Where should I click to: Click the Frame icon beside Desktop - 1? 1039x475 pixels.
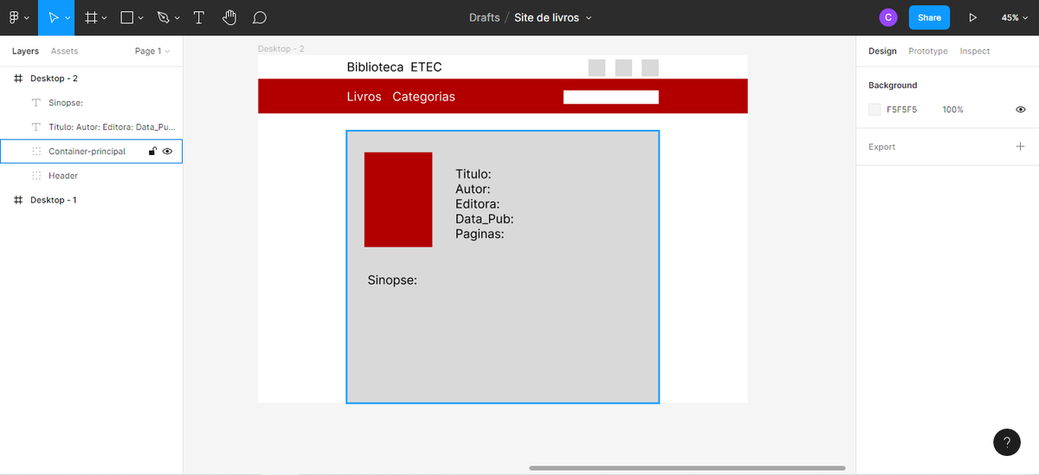(x=18, y=200)
